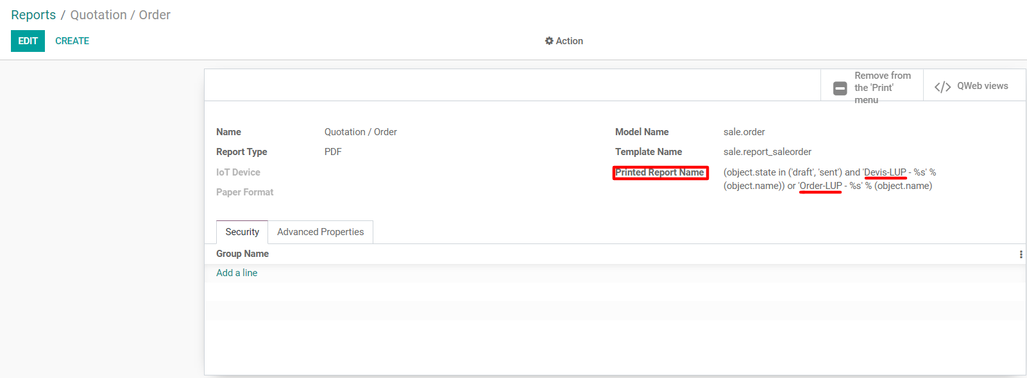The width and height of the screenshot is (1027, 378).
Task: Click the Printed Report Name label
Action: 659,172
